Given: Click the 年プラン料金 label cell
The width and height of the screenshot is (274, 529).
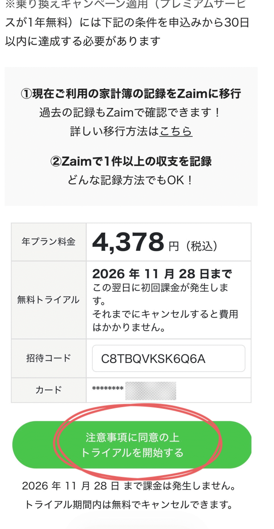Looking at the screenshot, I should point(49,242).
